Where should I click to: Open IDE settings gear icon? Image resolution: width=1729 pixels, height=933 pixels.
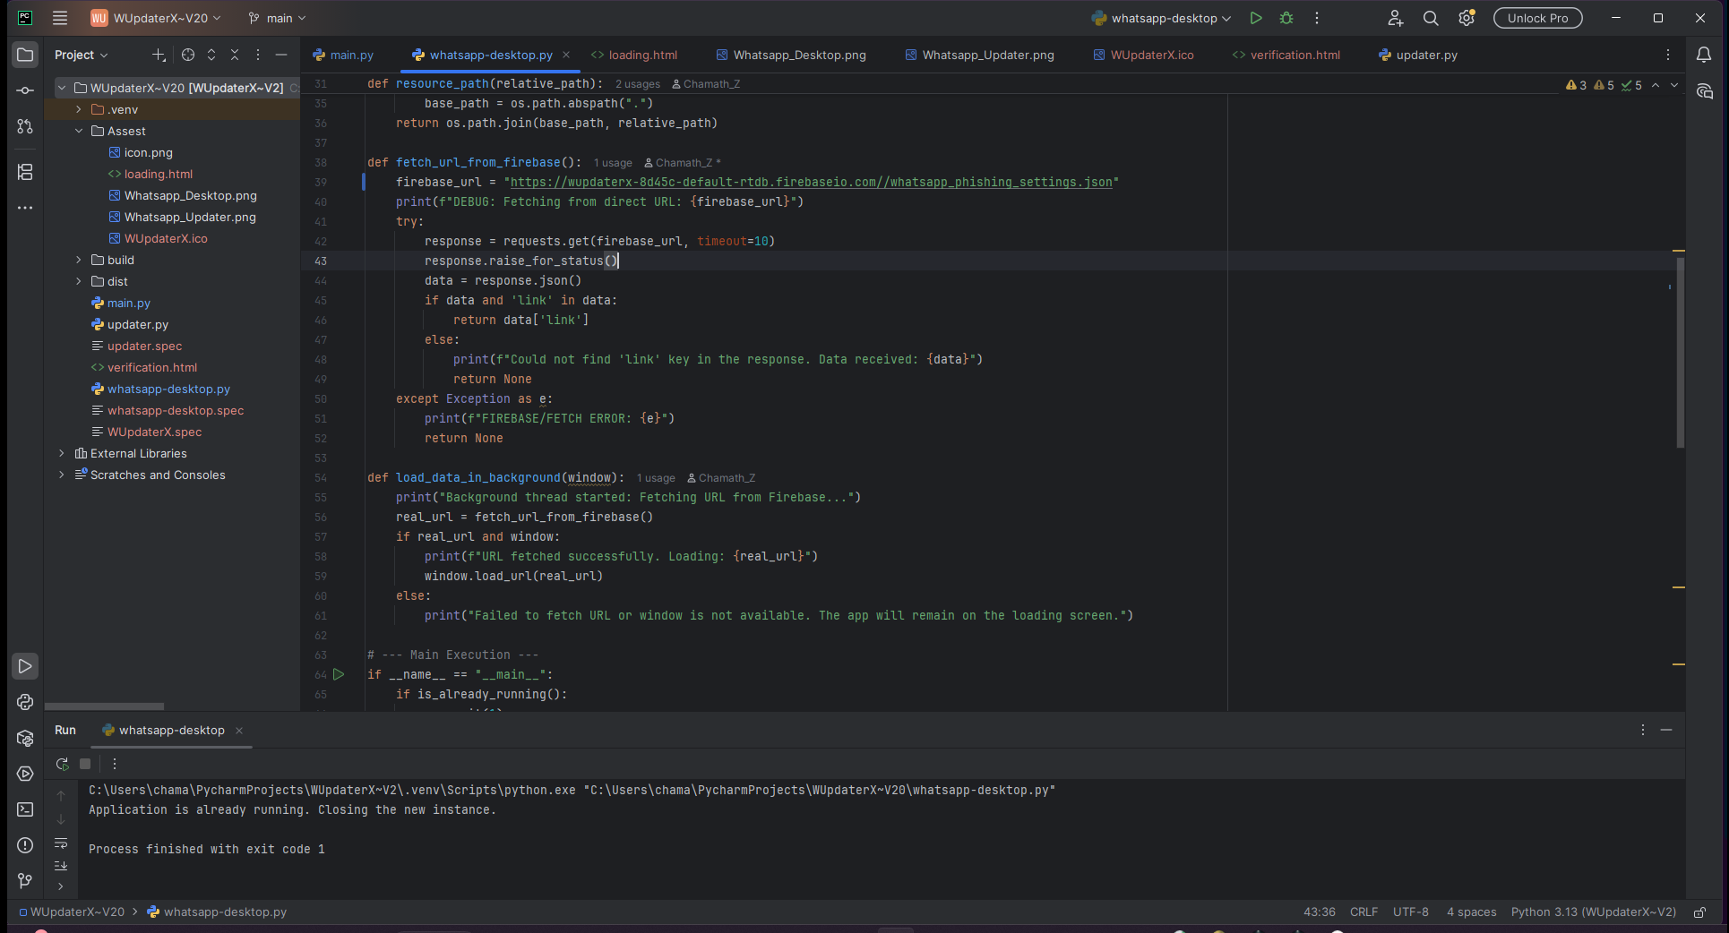click(x=1467, y=18)
